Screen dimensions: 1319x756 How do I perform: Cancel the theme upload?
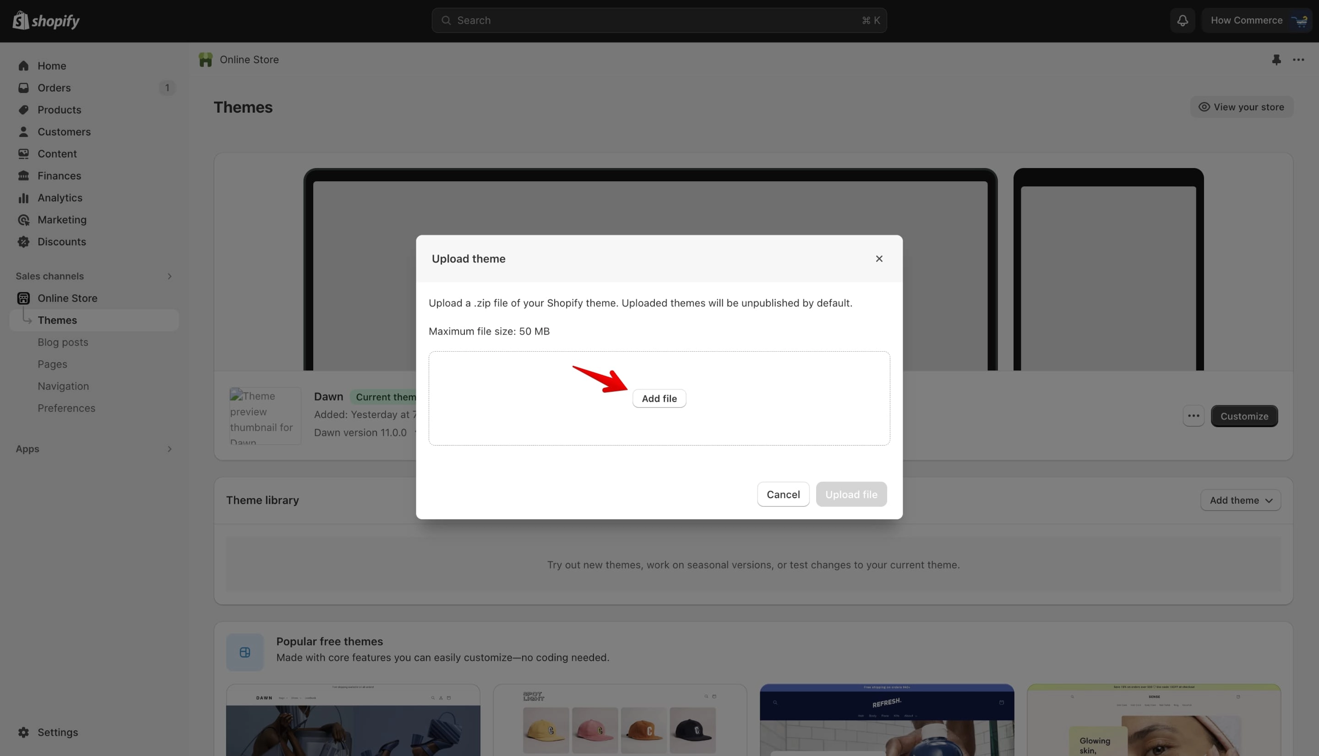click(x=783, y=495)
